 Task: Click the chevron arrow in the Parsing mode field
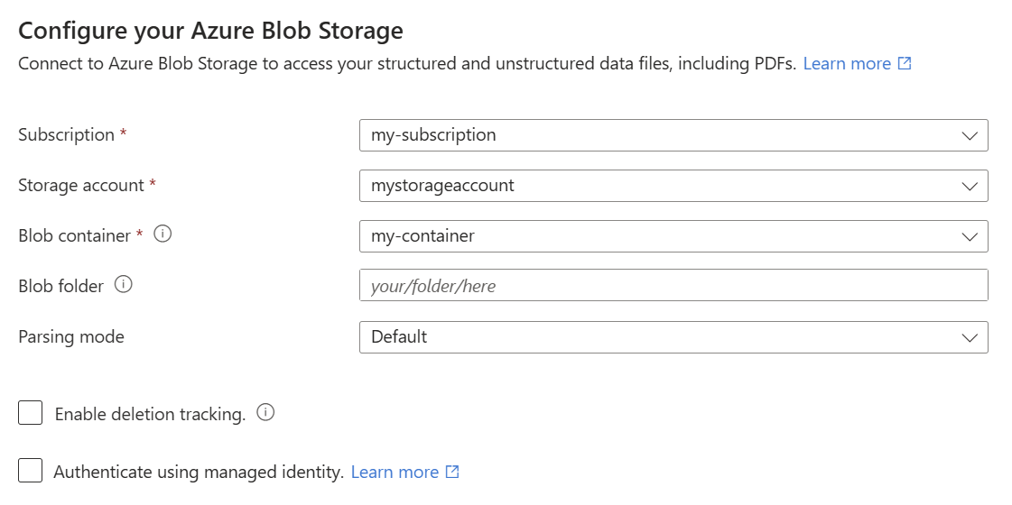click(x=970, y=337)
